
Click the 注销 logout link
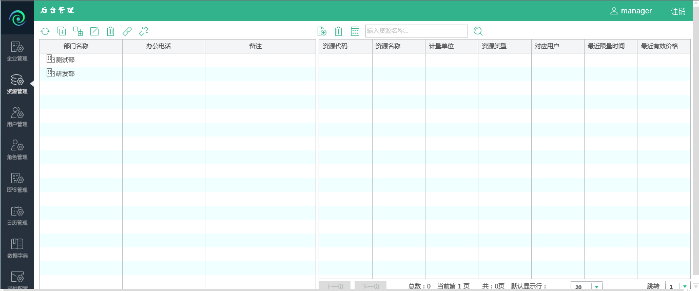coord(678,11)
